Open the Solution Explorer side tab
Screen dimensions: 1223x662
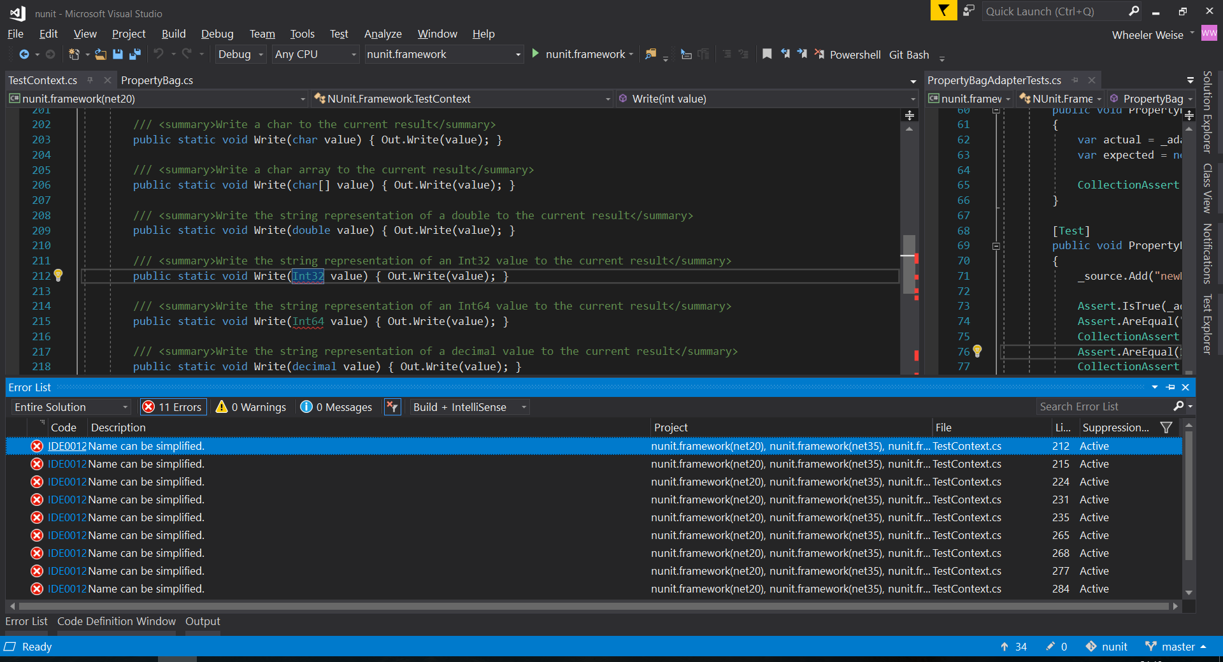point(1207,112)
